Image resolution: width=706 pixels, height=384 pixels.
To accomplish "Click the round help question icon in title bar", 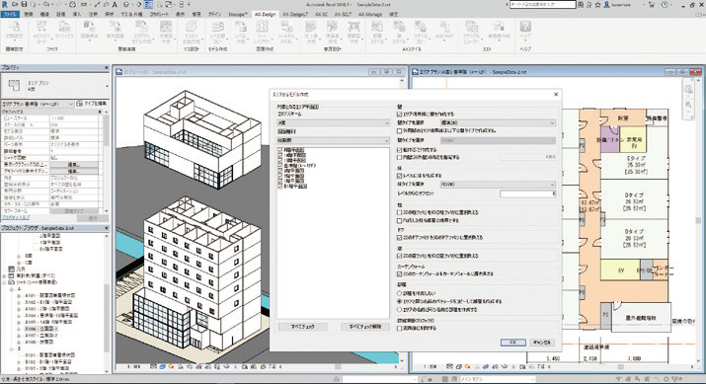I will [665, 5].
